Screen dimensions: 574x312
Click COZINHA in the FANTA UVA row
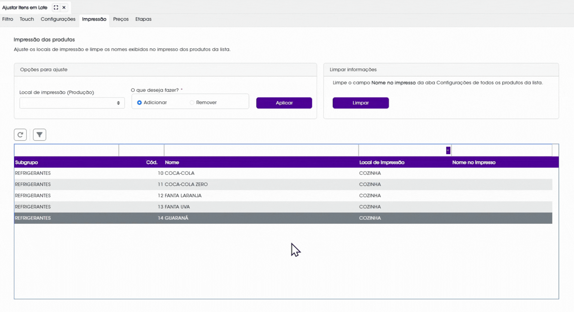tap(370, 207)
